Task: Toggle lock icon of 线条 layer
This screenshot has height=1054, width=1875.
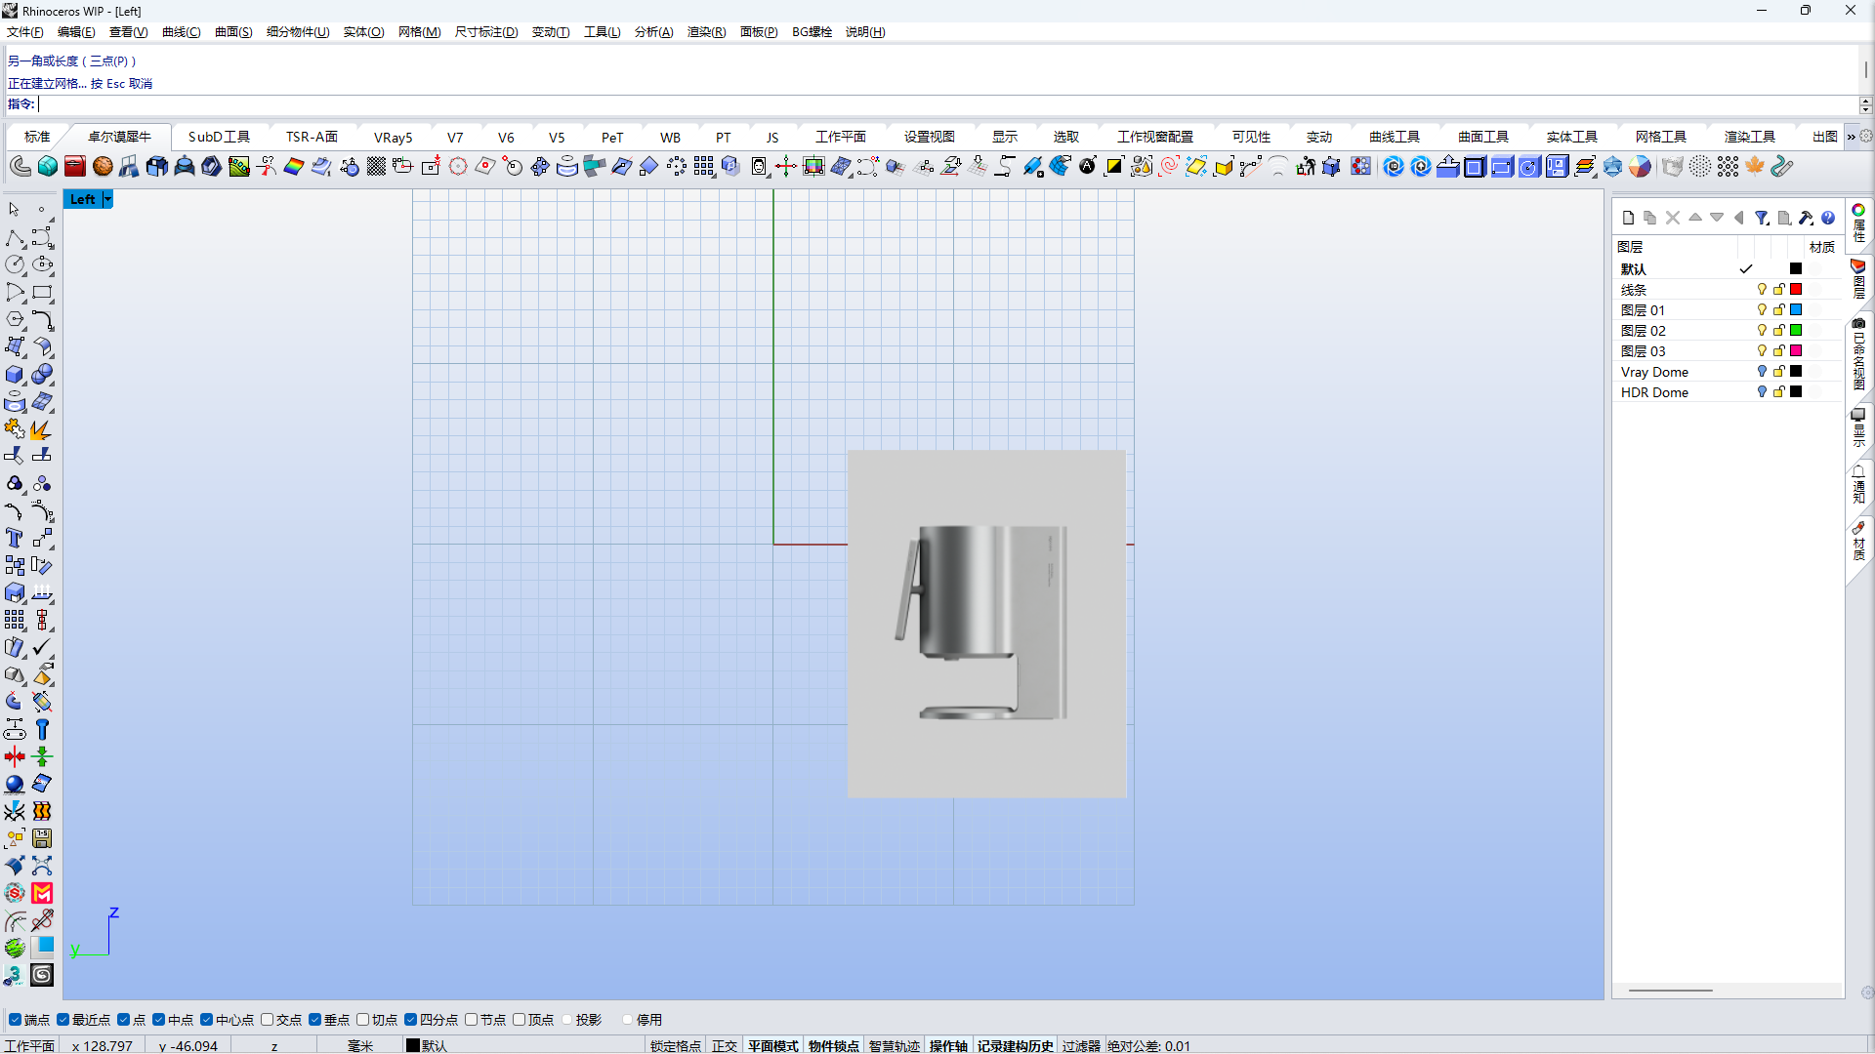Action: pyautogui.click(x=1778, y=290)
